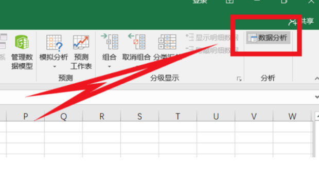
Task: Click the 取消组合 ungroup icon
Action: pos(136,42)
